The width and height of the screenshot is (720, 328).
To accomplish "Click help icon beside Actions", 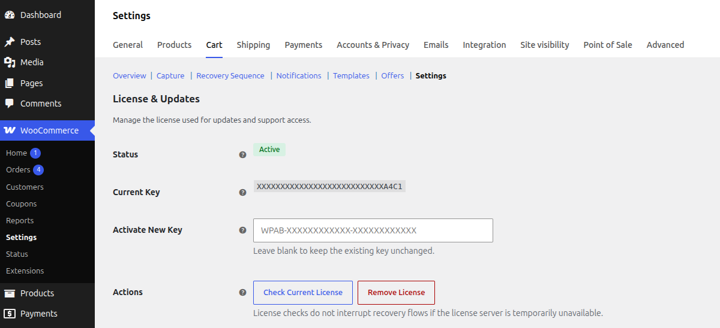I will [x=242, y=293].
